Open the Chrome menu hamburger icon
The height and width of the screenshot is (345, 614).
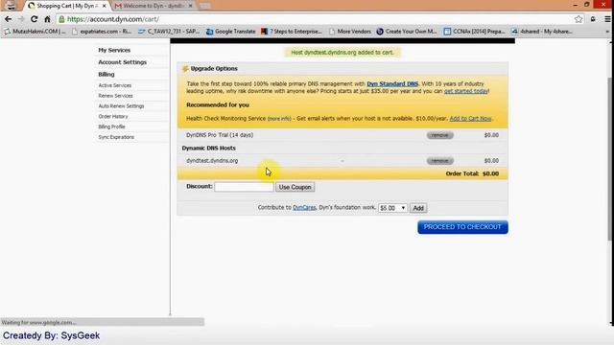pyautogui.click(x=607, y=19)
